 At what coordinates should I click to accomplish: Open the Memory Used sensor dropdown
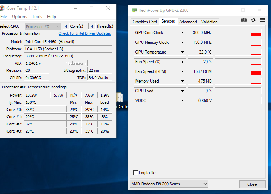point(182,81)
